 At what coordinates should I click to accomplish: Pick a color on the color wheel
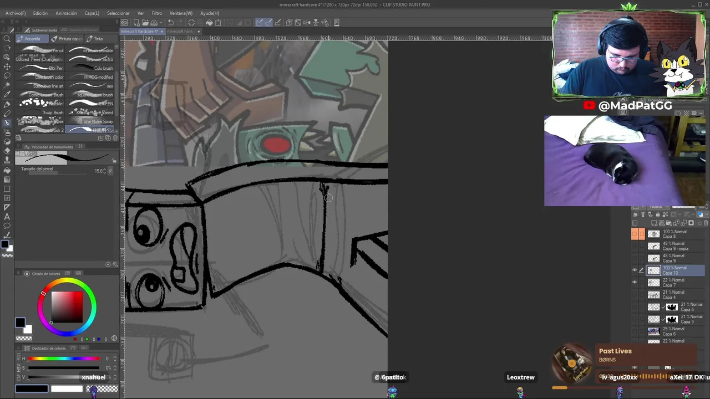coord(67,307)
